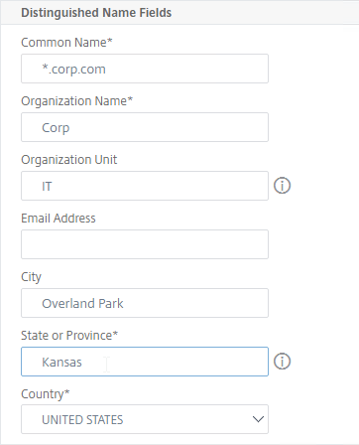This screenshot has width=359, height=445.
Task: Click the Organization Unit label text
Action: pyautogui.click(x=69, y=160)
